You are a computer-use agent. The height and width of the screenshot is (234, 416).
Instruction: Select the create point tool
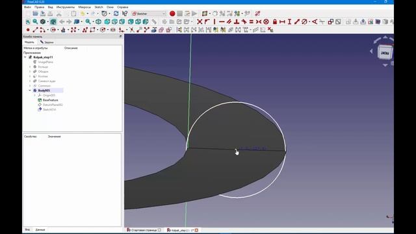pyautogui.click(x=28, y=30)
